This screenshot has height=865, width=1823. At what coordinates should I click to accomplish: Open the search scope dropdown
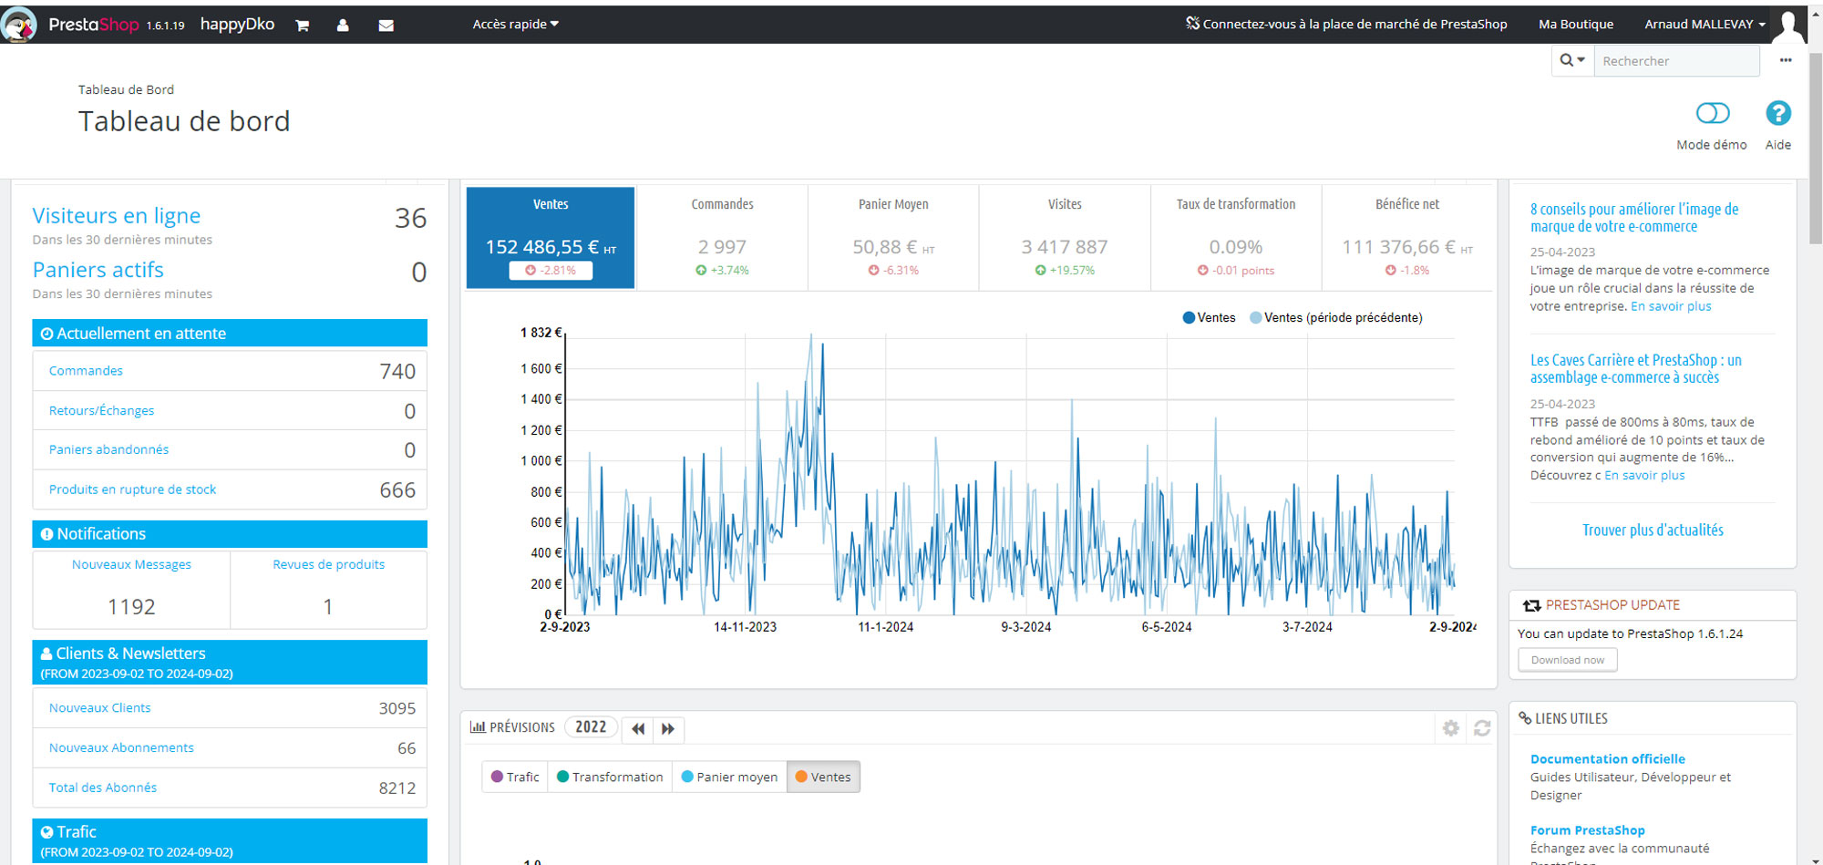click(1572, 60)
